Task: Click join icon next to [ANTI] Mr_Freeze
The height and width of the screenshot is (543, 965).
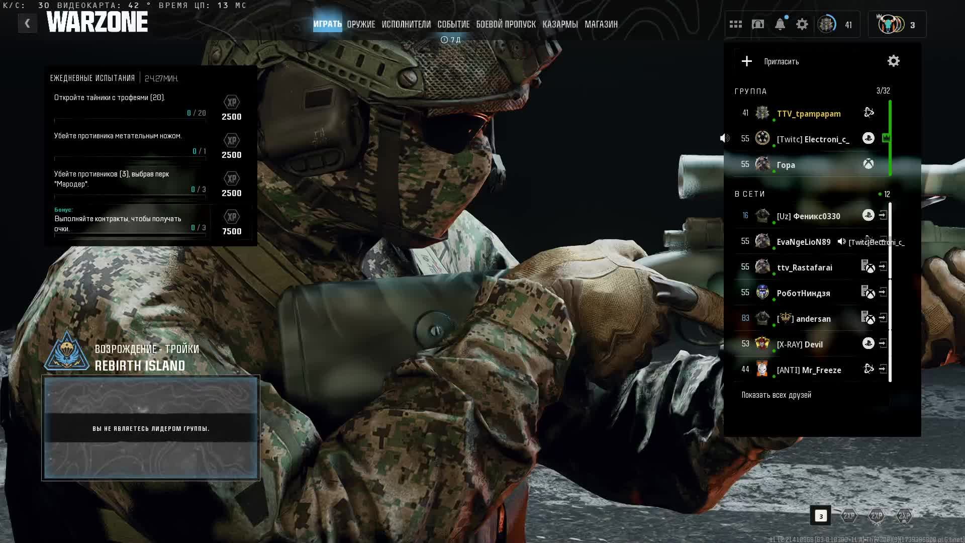Action: point(883,370)
